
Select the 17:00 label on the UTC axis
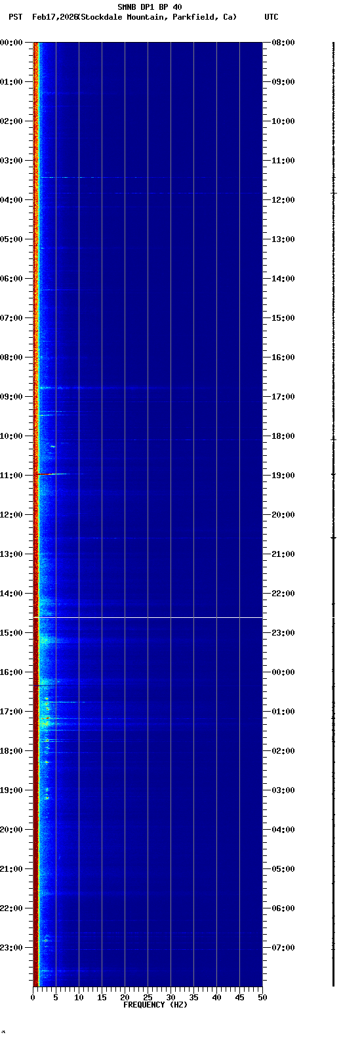click(x=283, y=397)
